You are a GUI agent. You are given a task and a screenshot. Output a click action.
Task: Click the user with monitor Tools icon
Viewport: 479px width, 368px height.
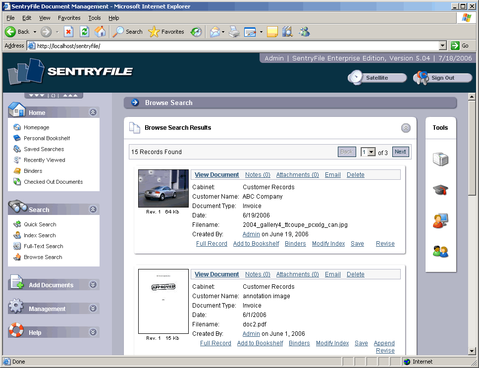[x=440, y=220]
